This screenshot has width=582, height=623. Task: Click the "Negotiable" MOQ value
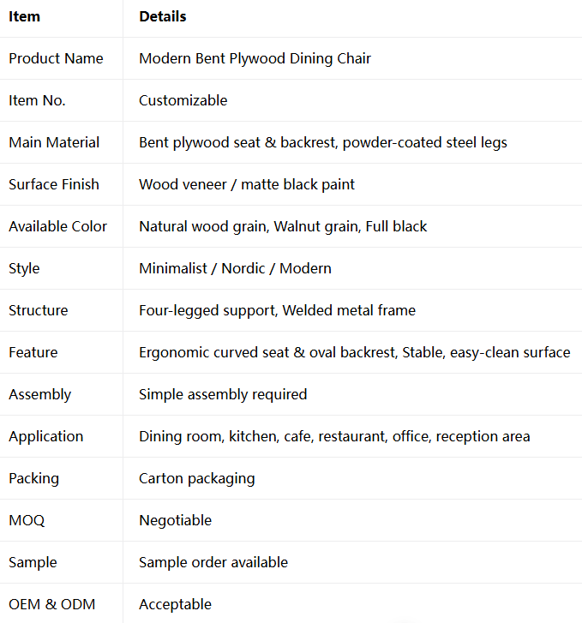[x=176, y=520]
